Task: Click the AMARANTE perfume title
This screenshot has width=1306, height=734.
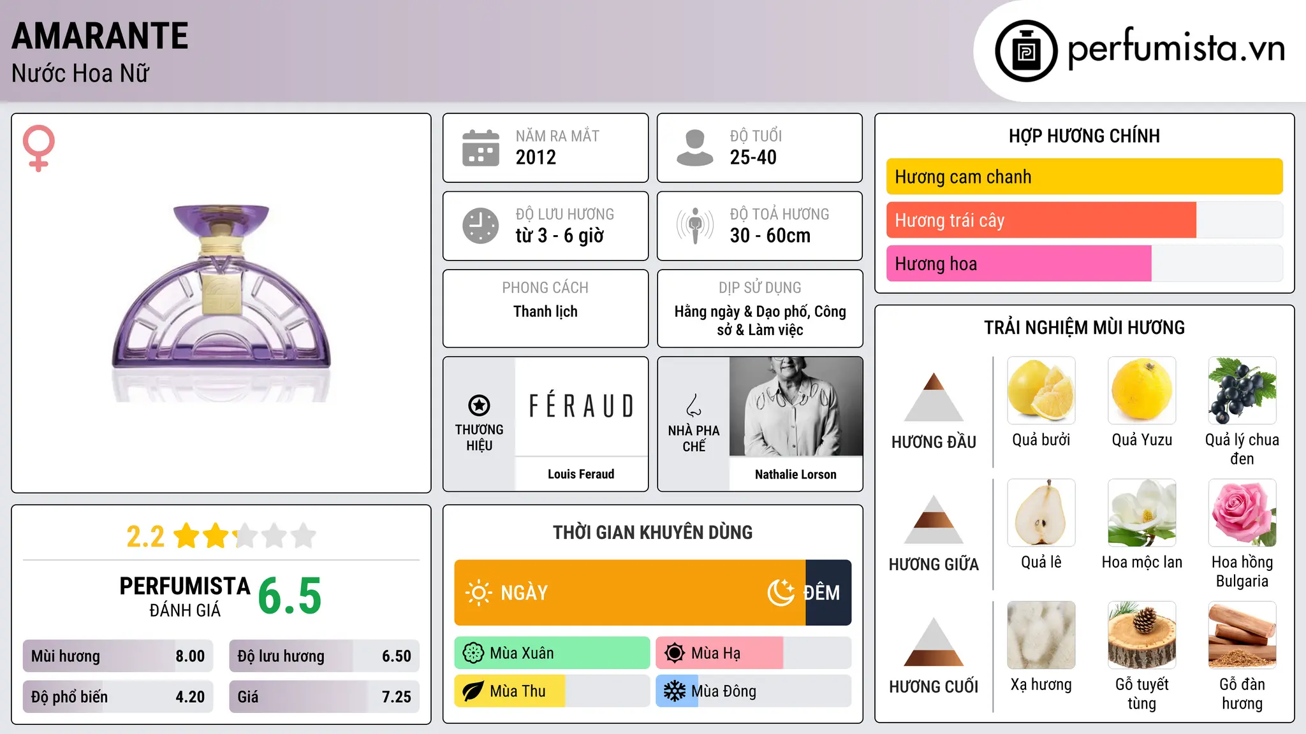Action: [100, 36]
